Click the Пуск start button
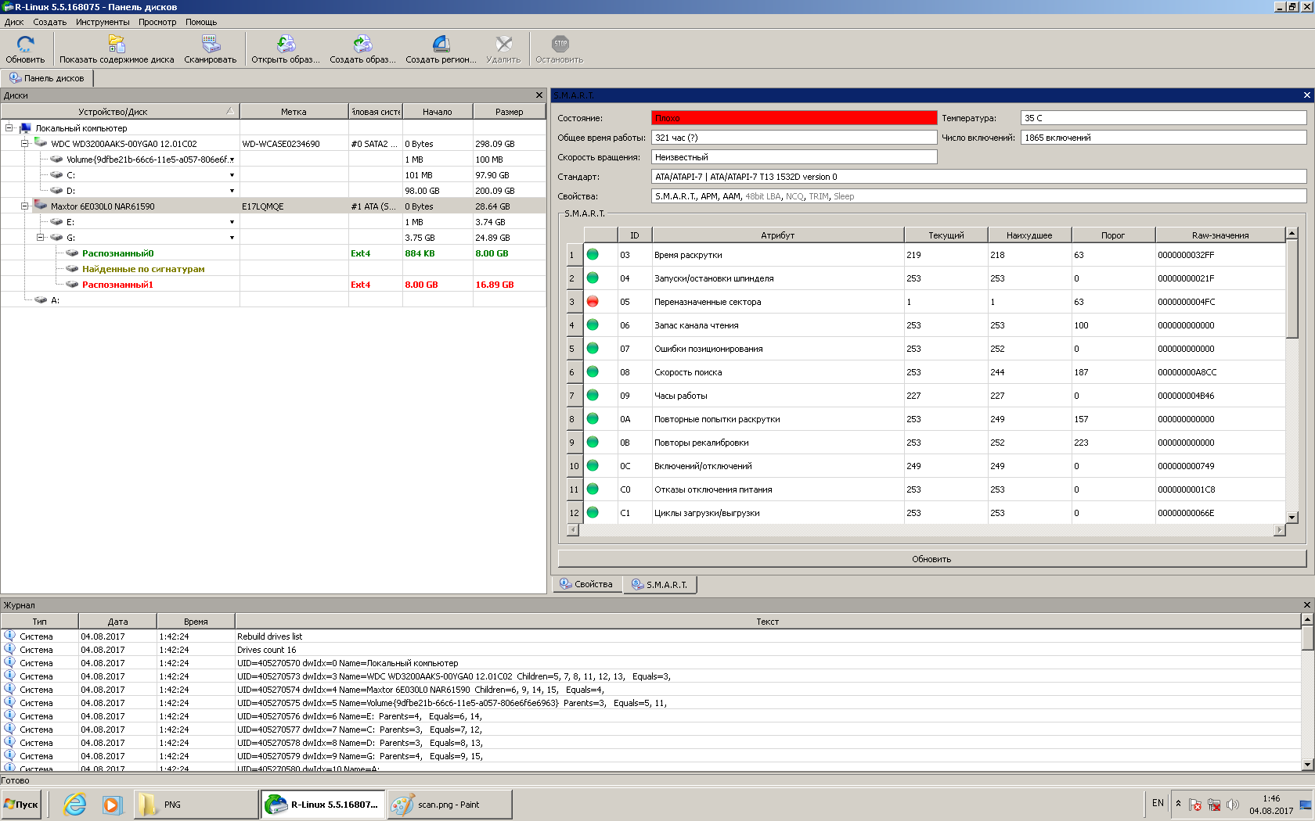This screenshot has height=821, width=1315. coord(22,805)
